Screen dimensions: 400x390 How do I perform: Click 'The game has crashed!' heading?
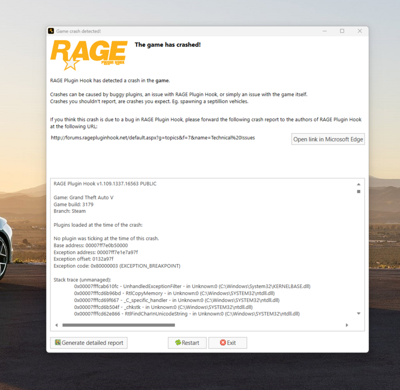coord(167,45)
